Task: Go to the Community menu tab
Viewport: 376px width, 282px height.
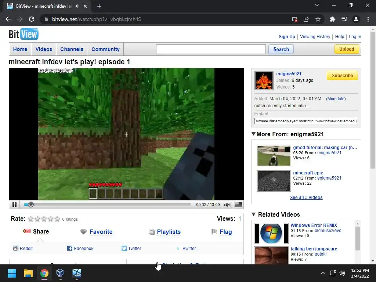Action: pyautogui.click(x=105, y=49)
